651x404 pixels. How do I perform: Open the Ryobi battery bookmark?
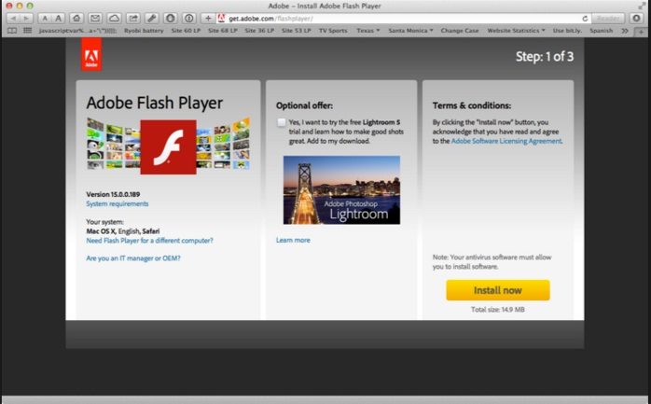[x=144, y=31]
